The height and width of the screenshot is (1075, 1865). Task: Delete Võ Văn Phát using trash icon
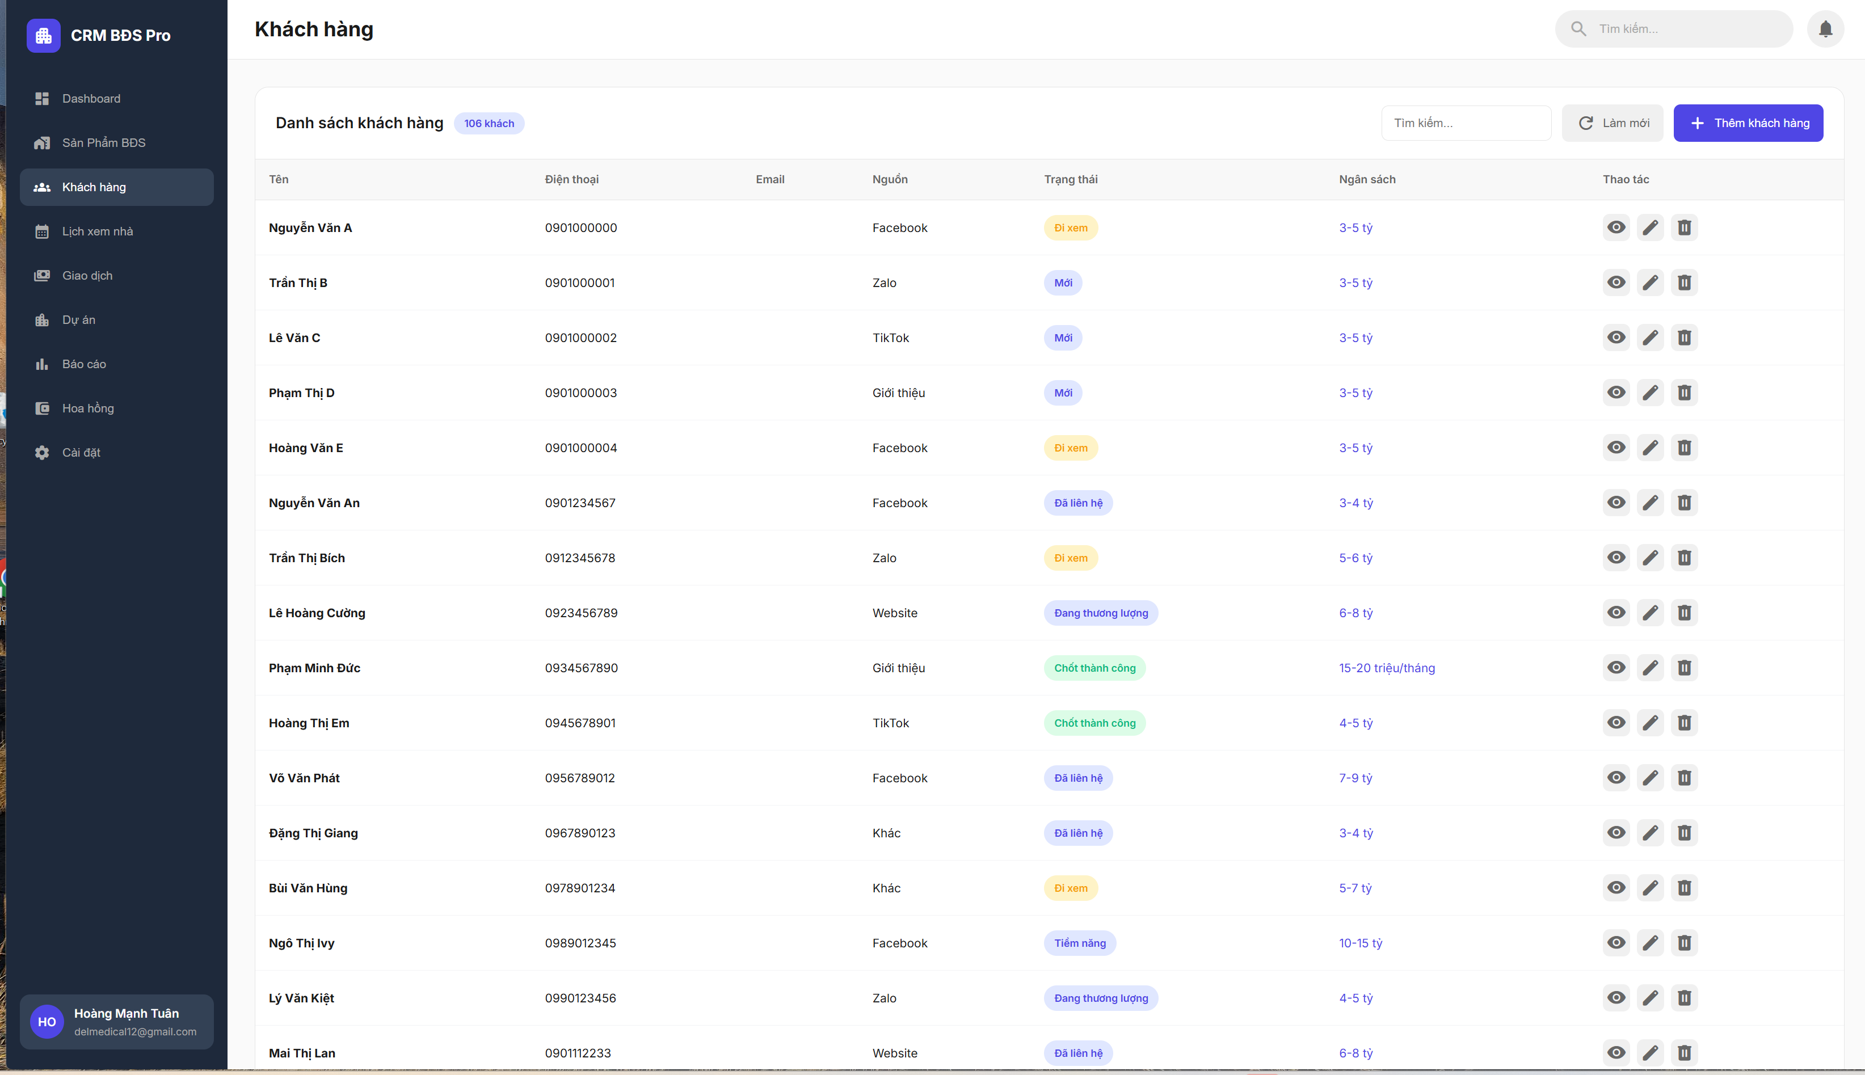click(1684, 777)
